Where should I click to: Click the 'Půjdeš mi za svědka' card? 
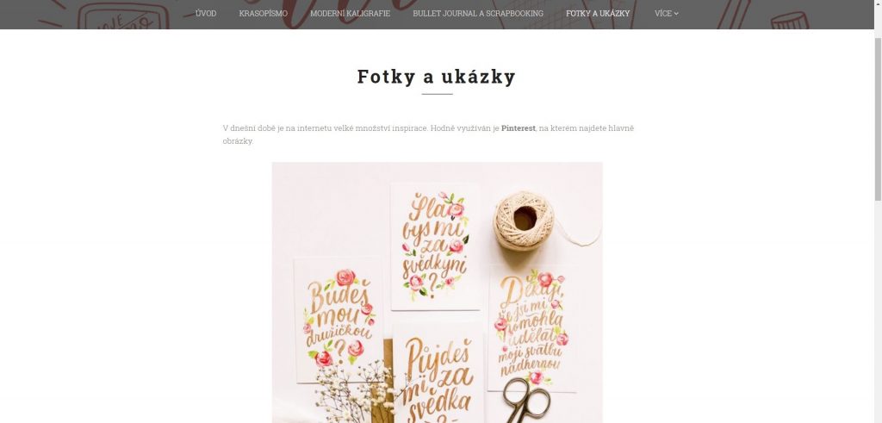tap(438, 373)
